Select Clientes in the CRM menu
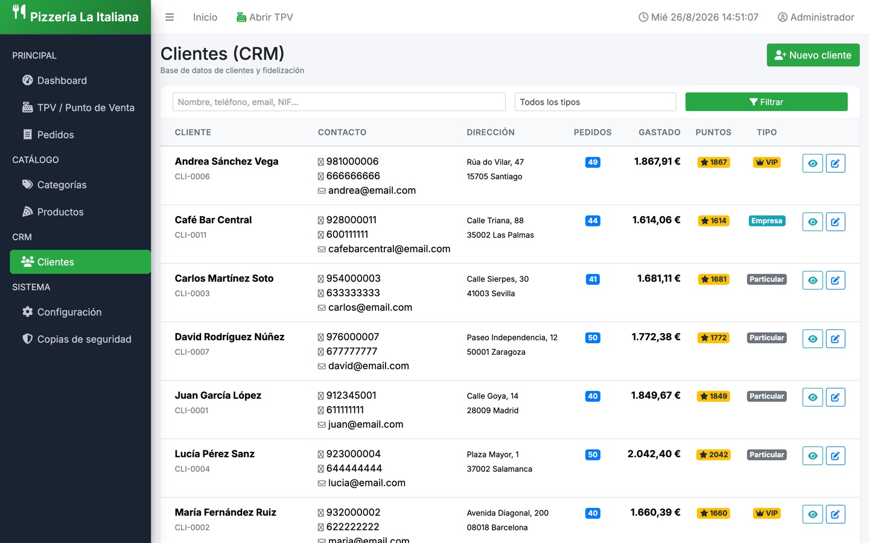 [80, 262]
